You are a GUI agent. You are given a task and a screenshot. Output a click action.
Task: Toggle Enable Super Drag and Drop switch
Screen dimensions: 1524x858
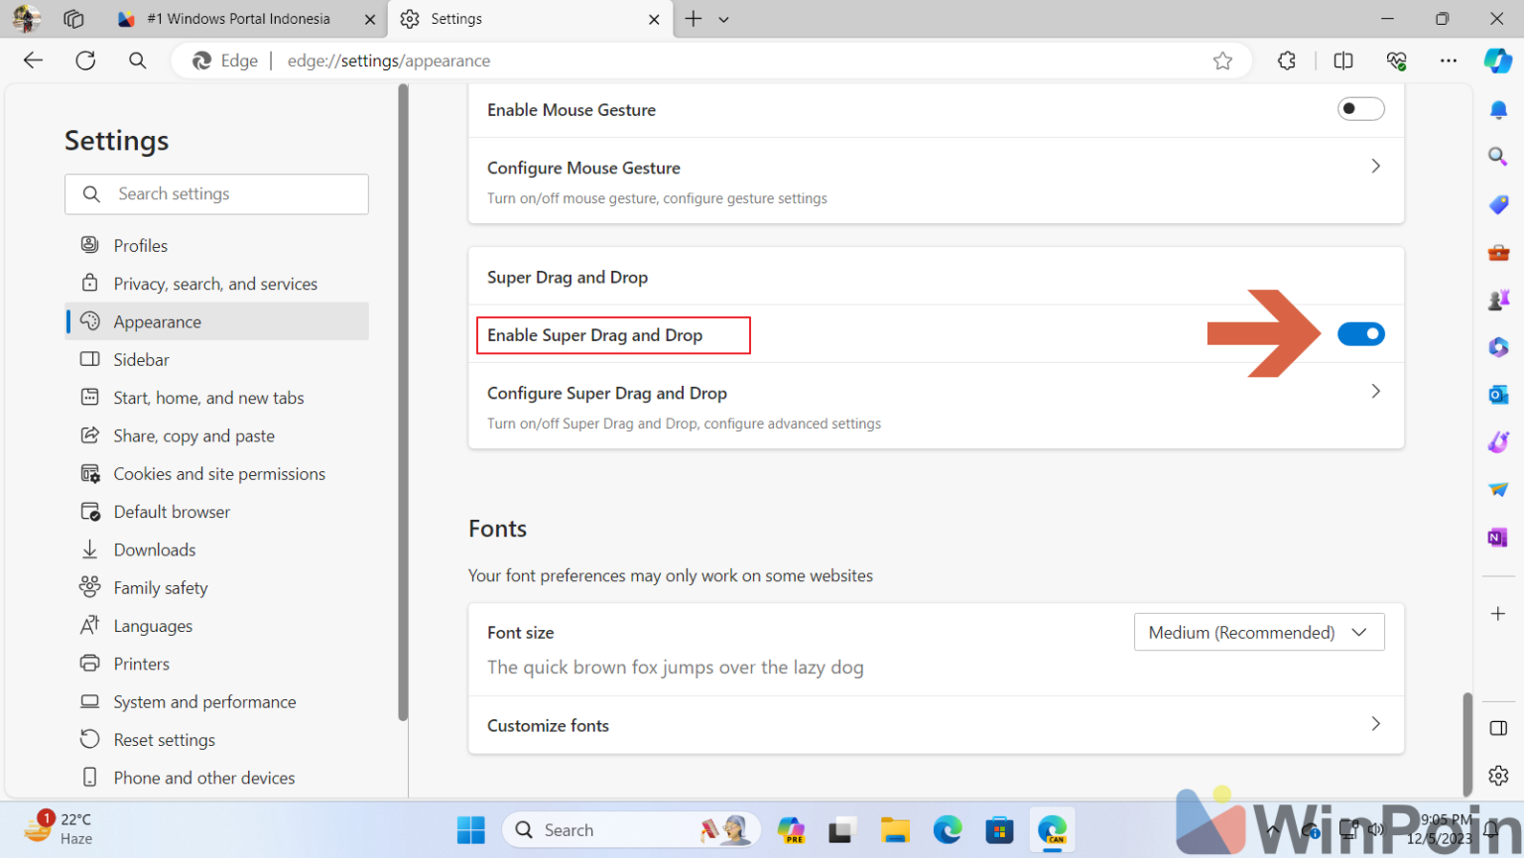click(x=1360, y=333)
